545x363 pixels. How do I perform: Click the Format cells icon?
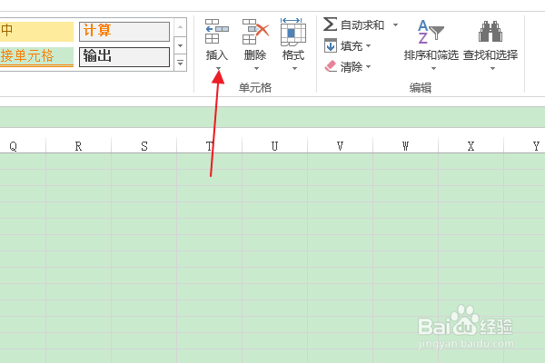coord(293,32)
